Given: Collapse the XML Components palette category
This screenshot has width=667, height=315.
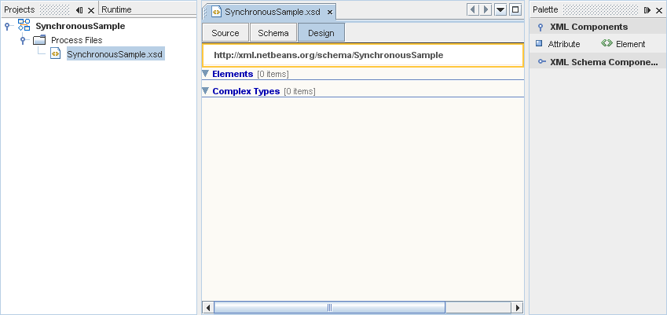Looking at the screenshot, I should pos(541,27).
